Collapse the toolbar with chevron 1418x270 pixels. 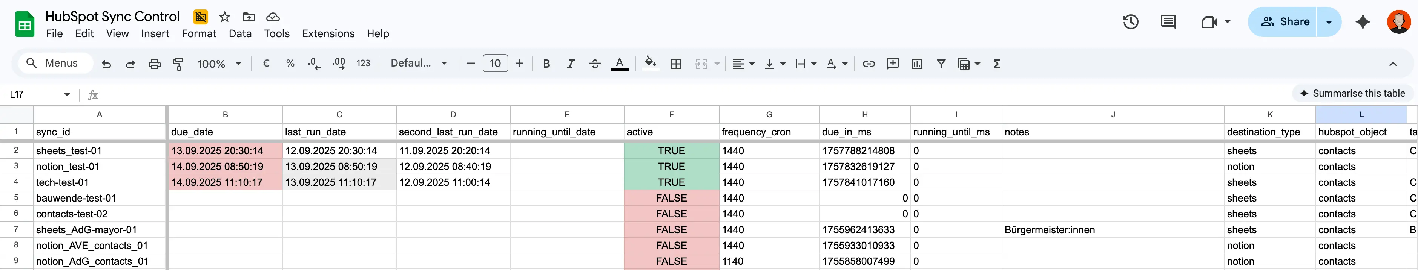coord(1393,64)
